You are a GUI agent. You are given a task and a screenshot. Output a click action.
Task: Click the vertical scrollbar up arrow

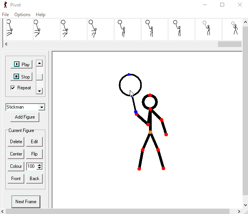[x=245, y=22]
